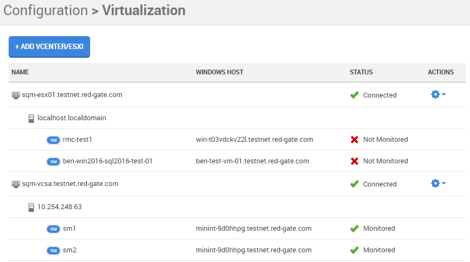
Task: Click green check status icon for sm2
Action: click(355, 250)
